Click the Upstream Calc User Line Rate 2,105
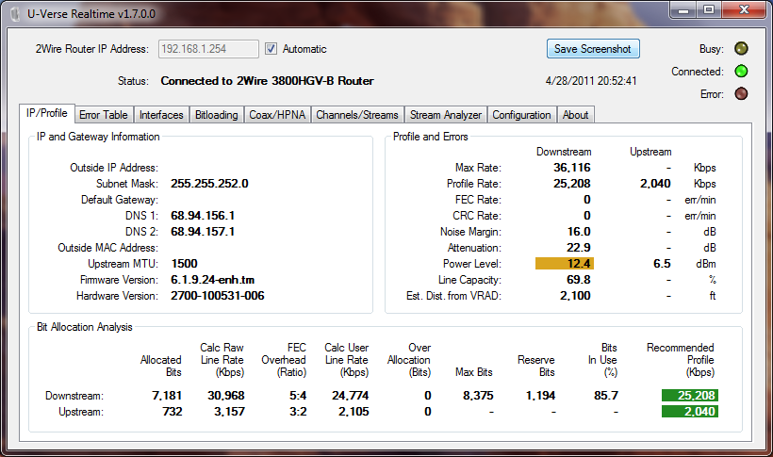Screen dimensions: 773x457 coord(354,412)
